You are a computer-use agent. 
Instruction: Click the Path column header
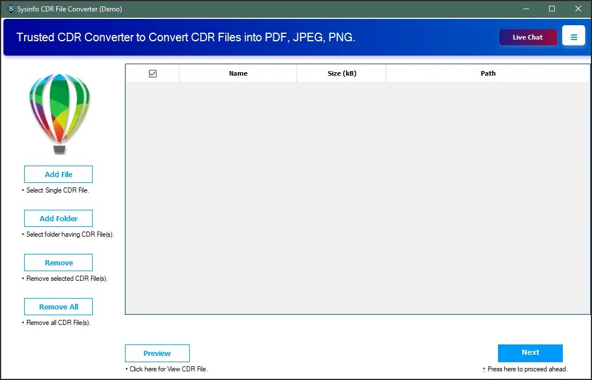click(488, 73)
